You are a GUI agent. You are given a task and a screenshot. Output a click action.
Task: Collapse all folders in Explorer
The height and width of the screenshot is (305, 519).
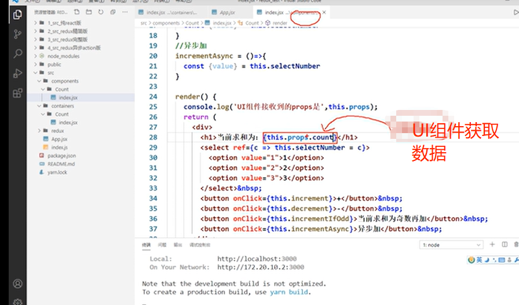tap(113, 12)
